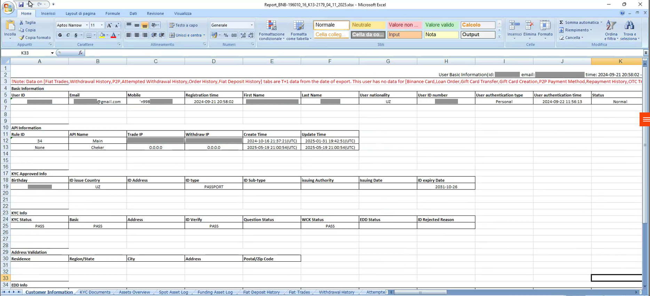
Task: Apply the Neutrale cell style
Action: pyautogui.click(x=368, y=25)
